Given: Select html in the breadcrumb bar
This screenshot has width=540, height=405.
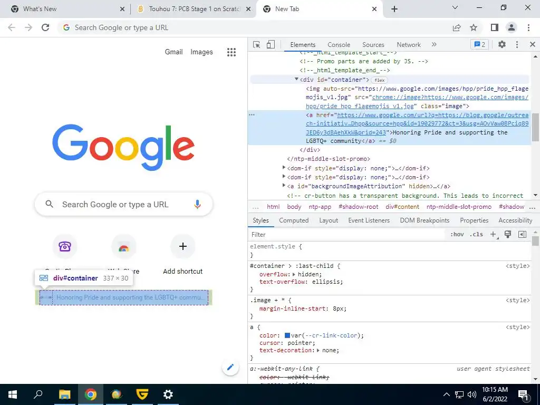Looking at the screenshot, I should tap(273, 207).
